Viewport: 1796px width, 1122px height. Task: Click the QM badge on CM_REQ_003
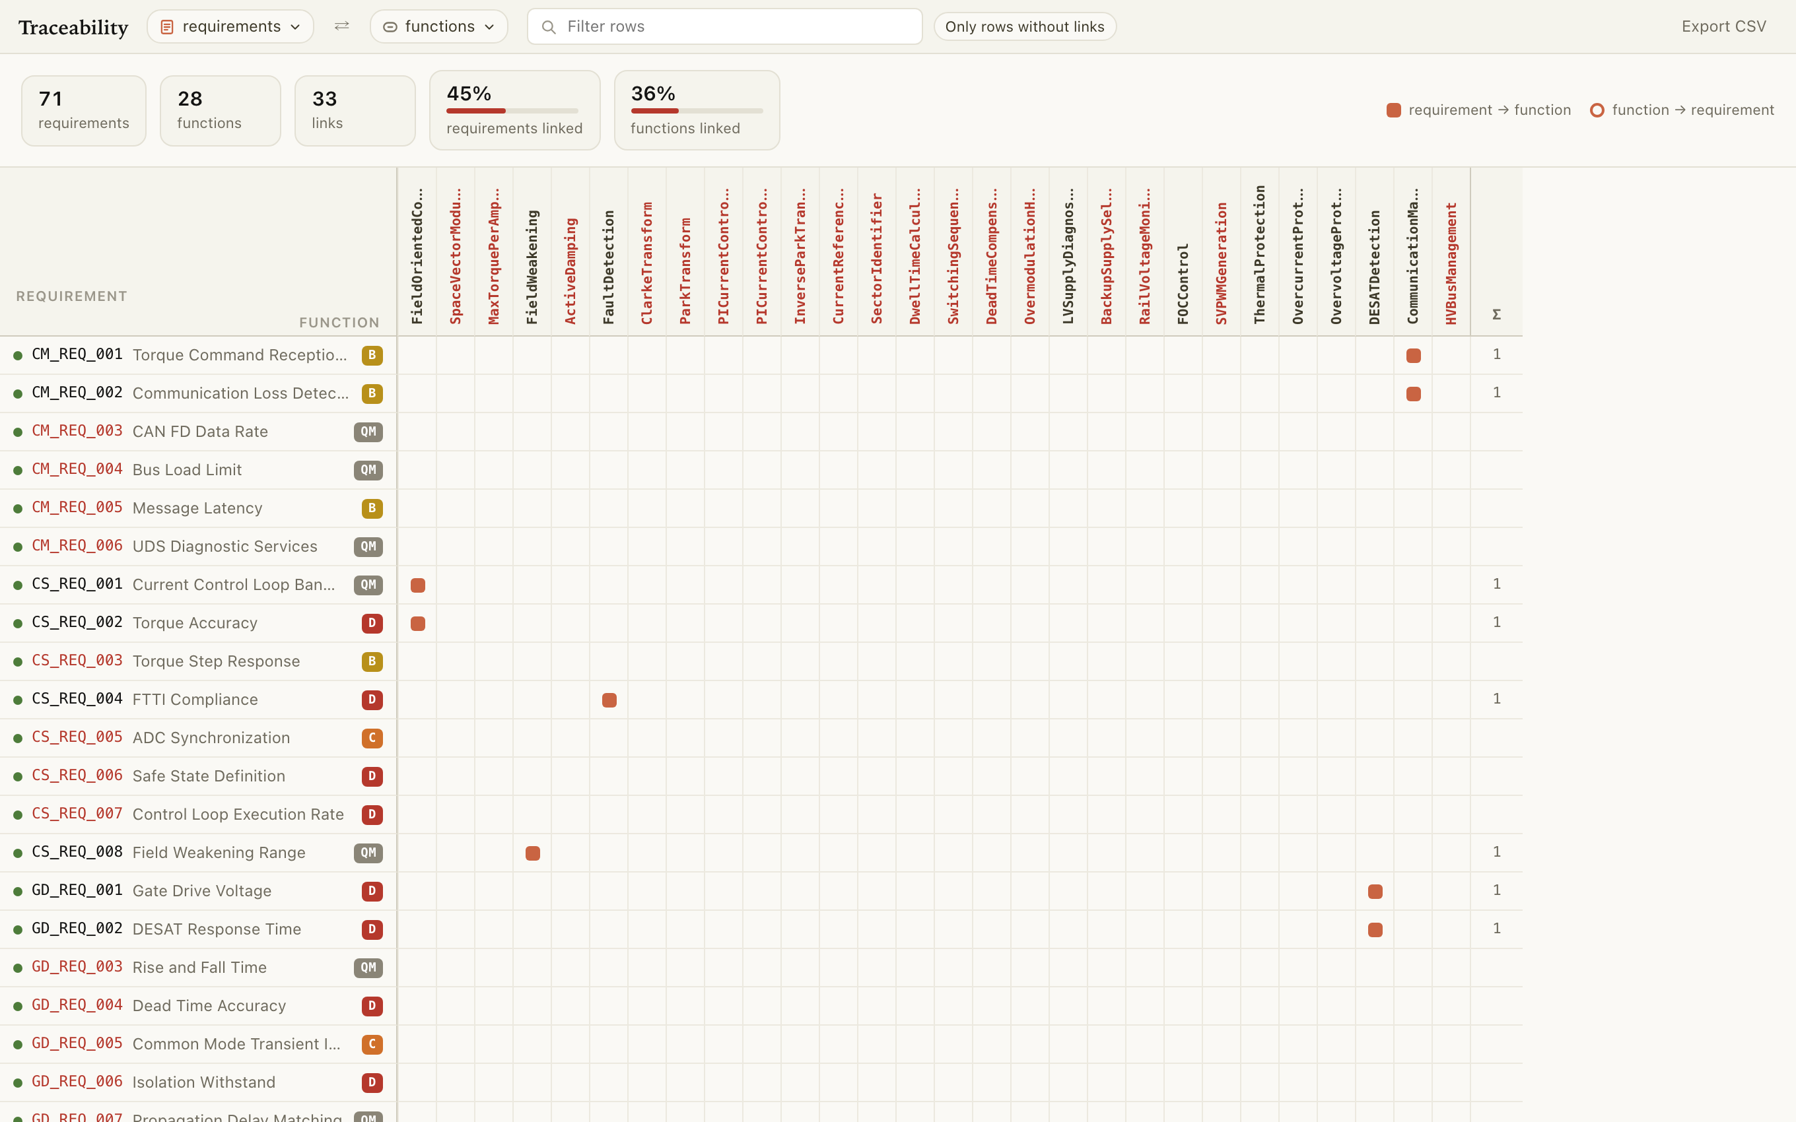pyautogui.click(x=368, y=431)
